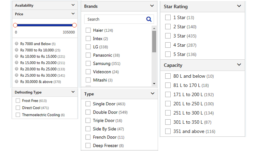Collapse the Price filter panel
Screen dimensions: 256x151
[73, 14]
